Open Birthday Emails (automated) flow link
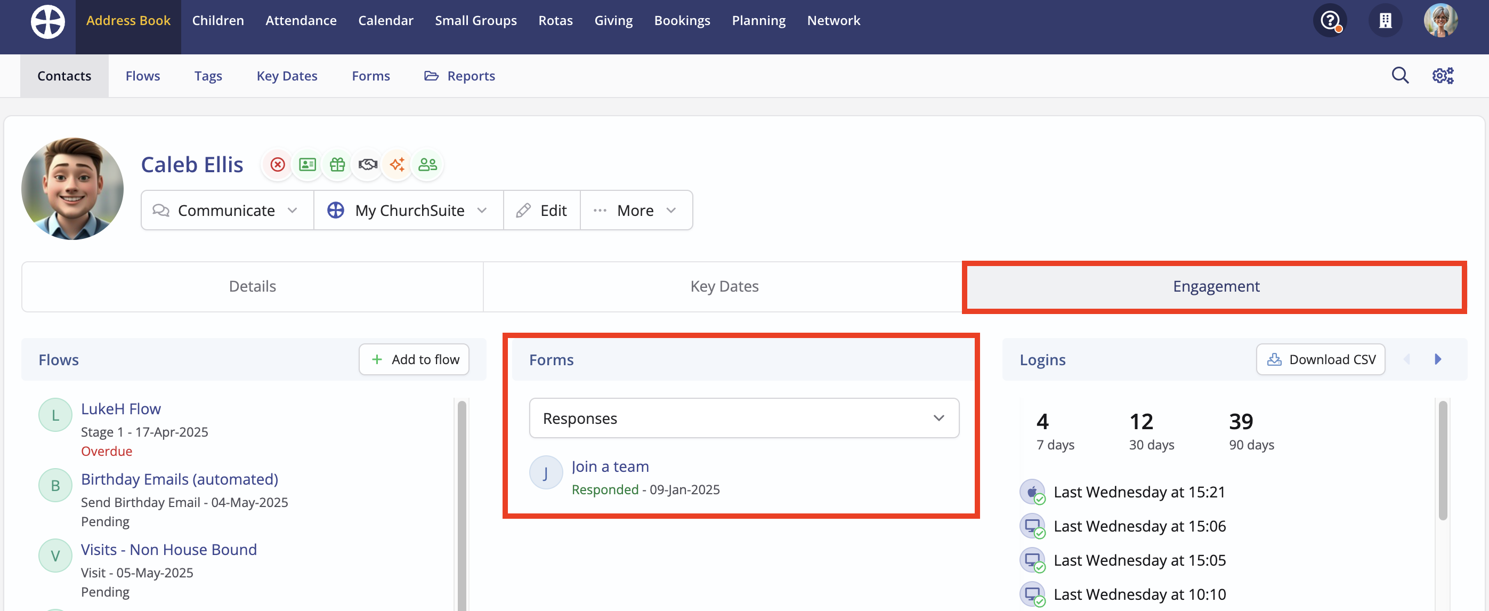1489x611 pixels. click(x=180, y=479)
